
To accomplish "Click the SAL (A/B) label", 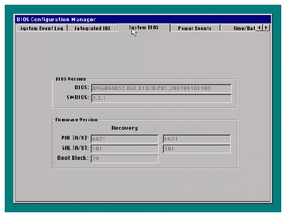I will (76, 148).
